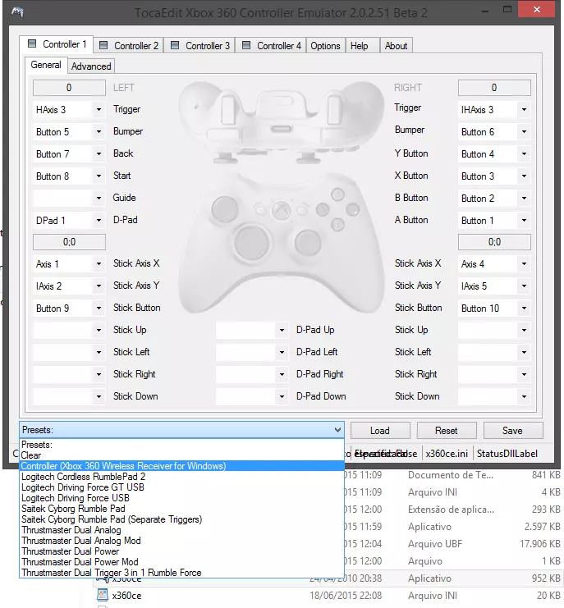This screenshot has width=564, height=608.
Task: Click the x360ce.ini status bar label
Action: pyautogui.click(x=447, y=454)
